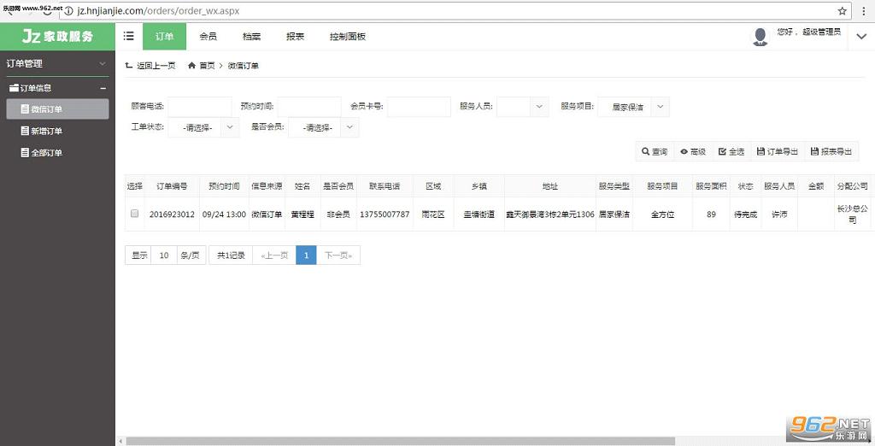Click the user avatar icon
This screenshot has width=875, height=446.
pos(760,37)
